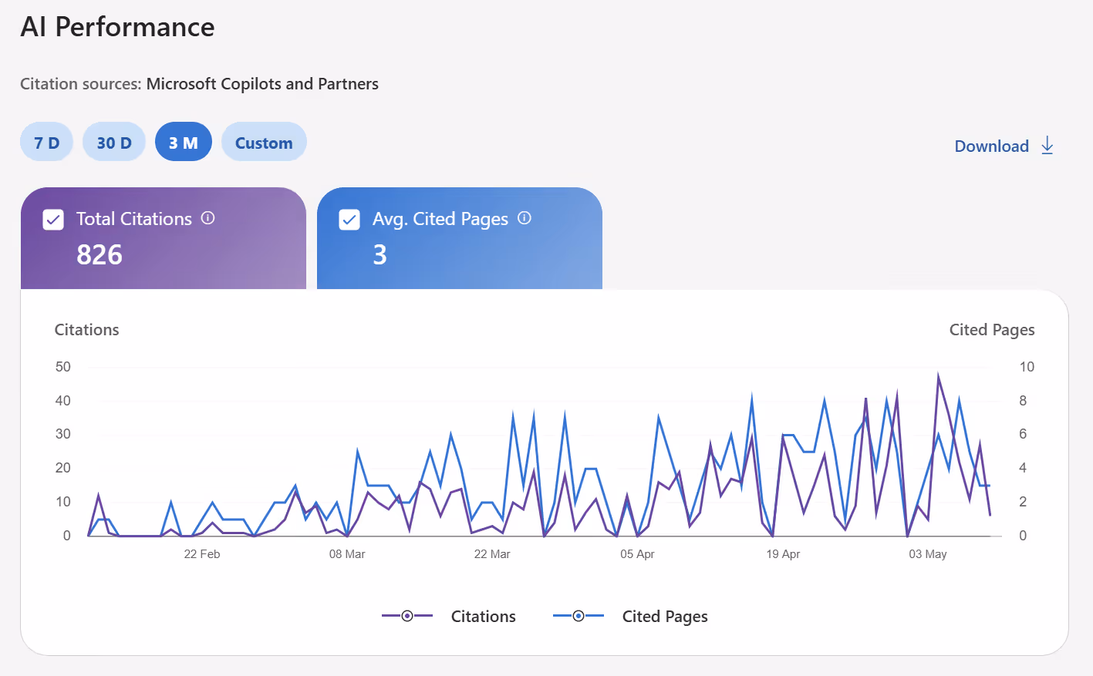Click the Total Citations 826 card
The image size is (1093, 676).
(164, 238)
